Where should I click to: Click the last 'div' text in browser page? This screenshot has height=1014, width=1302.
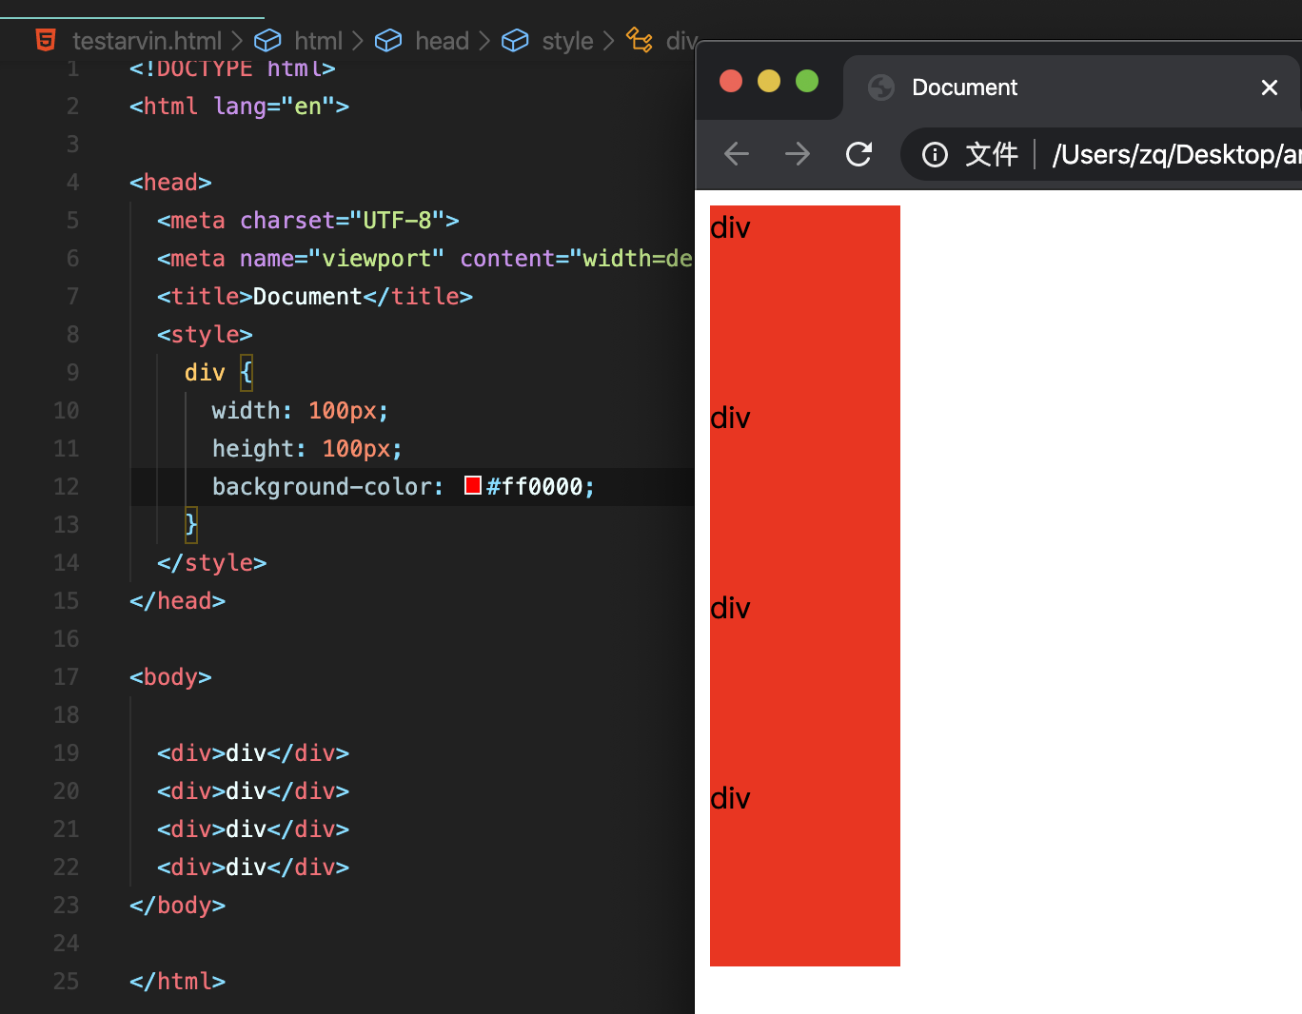pyautogui.click(x=730, y=798)
